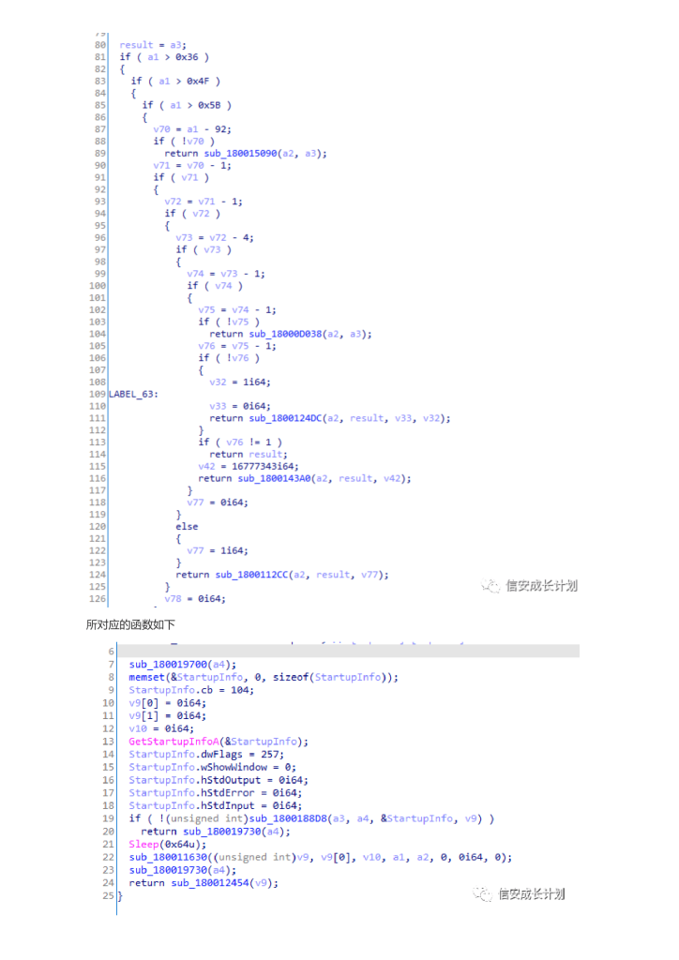Select the assignment "v32 = 1i64;"
This screenshot has width=679, height=960.
pyautogui.click(x=239, y=382)
